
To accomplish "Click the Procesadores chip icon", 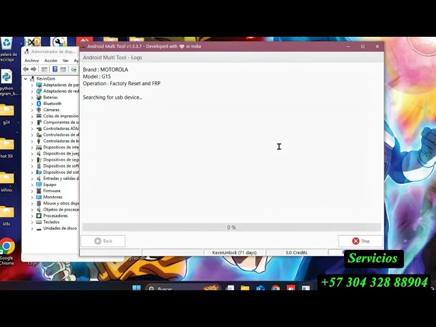I will tap(39, 216).
